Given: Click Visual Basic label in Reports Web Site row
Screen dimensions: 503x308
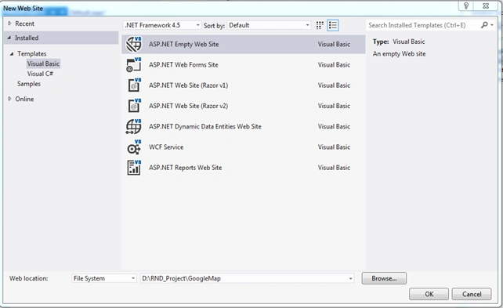Looking at the screenshot, I should tap(334, 168).
